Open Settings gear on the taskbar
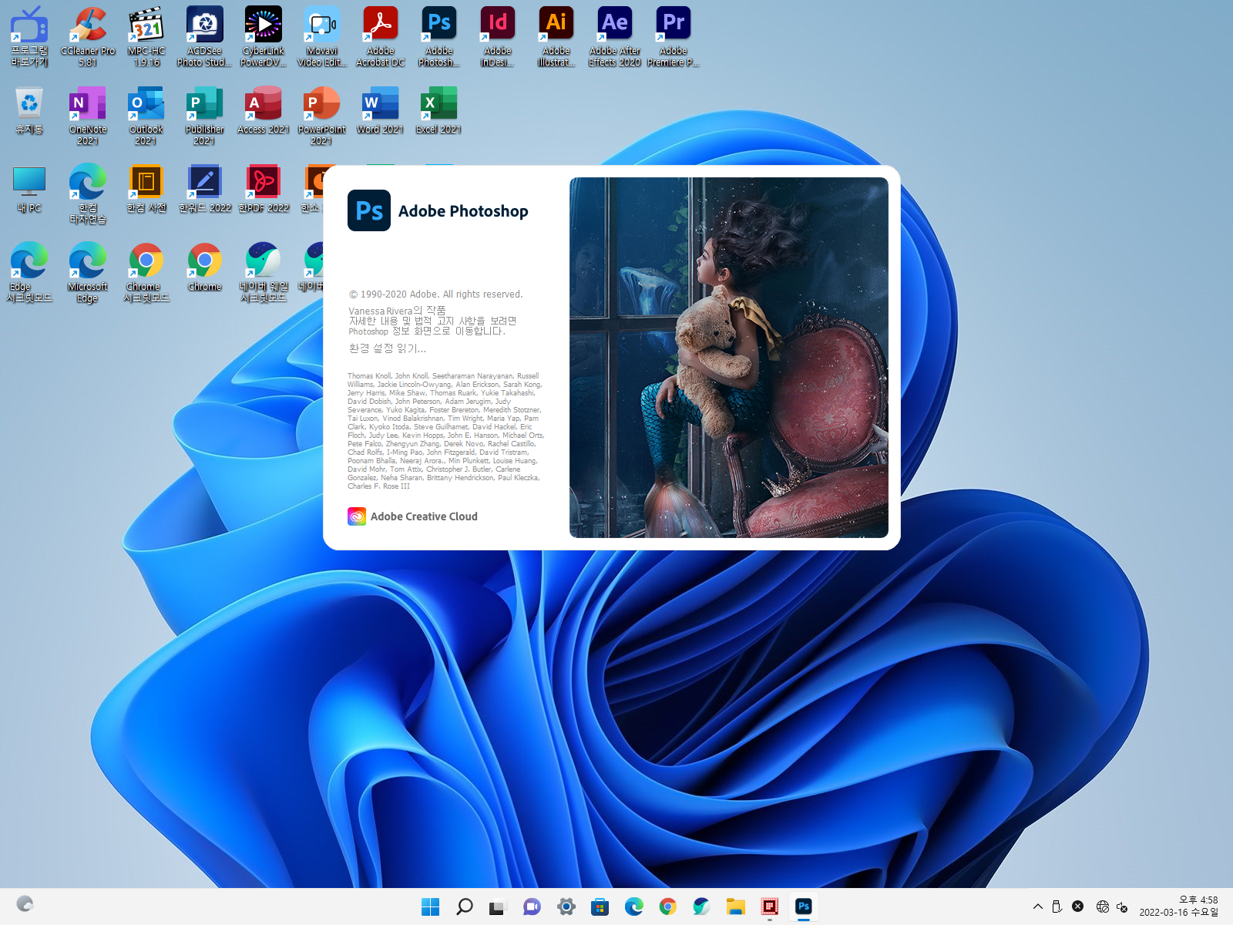Screen dimensions: 1233x925 [566, 906]
